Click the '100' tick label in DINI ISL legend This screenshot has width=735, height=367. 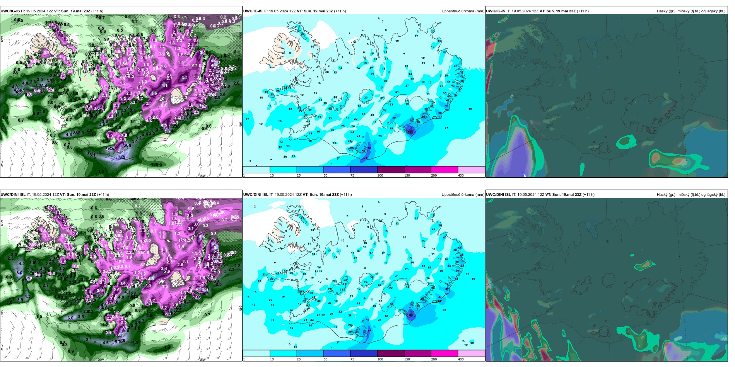(x=380, y=359)
